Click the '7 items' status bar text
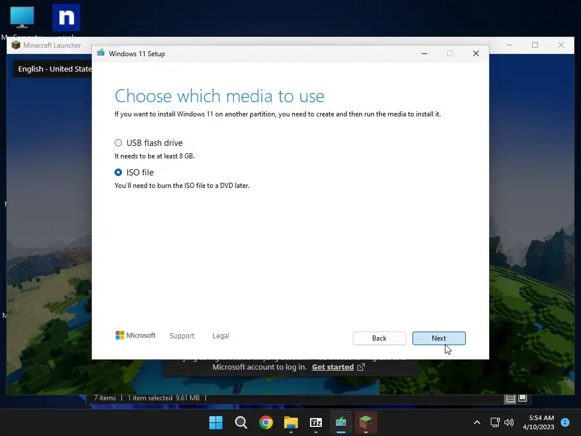The width and height of the screenshot is (581, 436). [x=105, y=398]
